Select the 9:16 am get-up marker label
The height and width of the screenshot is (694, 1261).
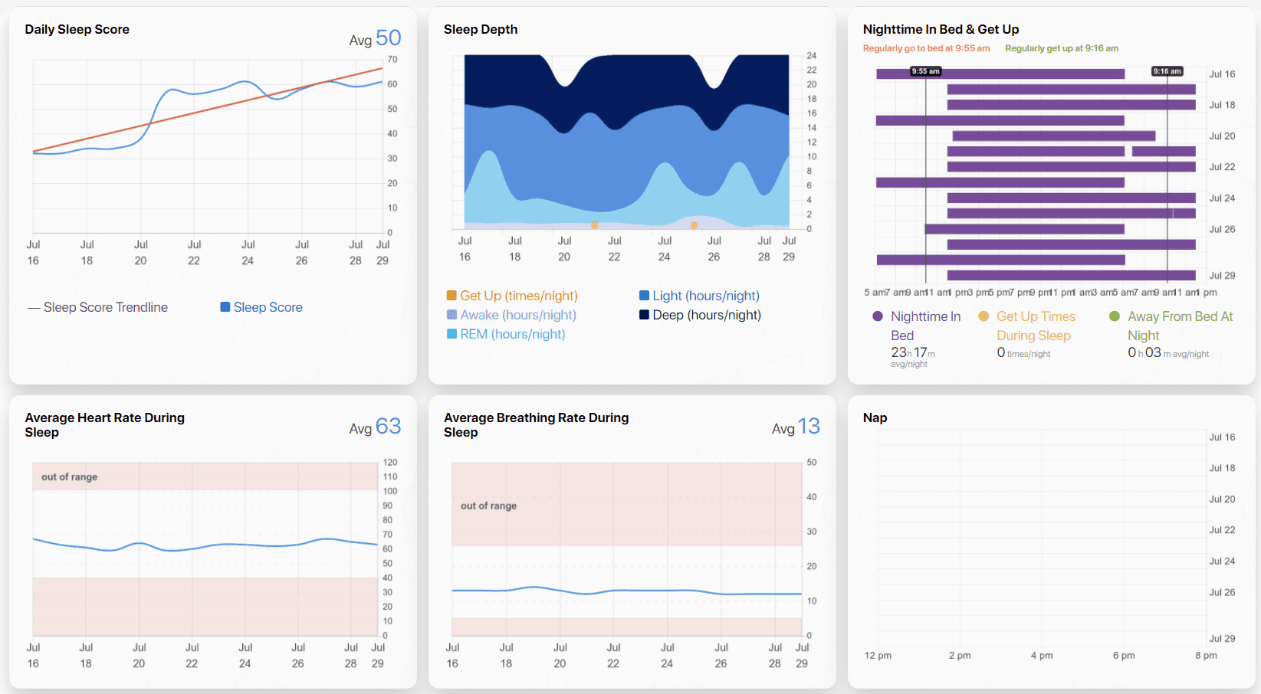click(1167, 71)
